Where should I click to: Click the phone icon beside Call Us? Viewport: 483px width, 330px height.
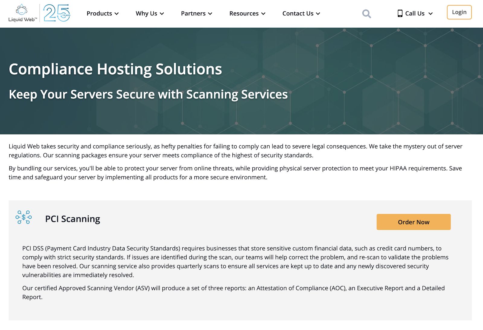click(400, 13)
